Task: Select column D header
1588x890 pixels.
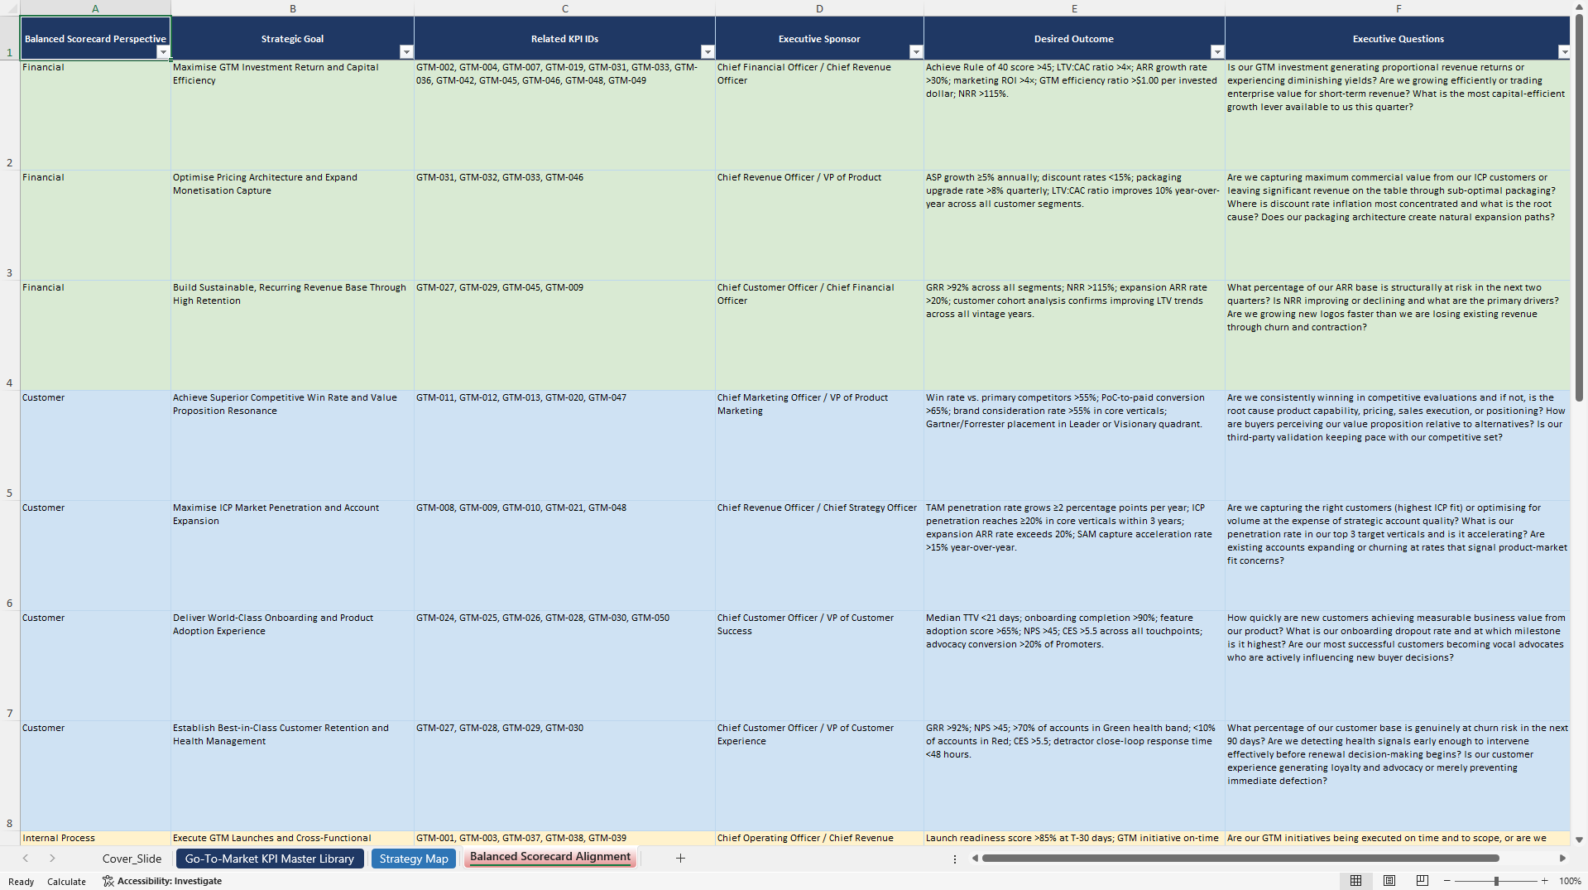Action: pos(819,8)
